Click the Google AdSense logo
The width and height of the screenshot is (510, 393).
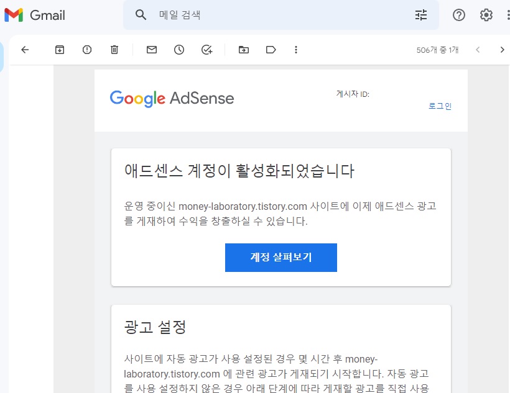tap(172, 99)
